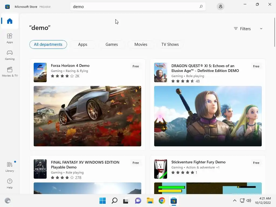Show hidden system tray icons
The width and height of the screenshot is (276, 207).
[235, 201]
